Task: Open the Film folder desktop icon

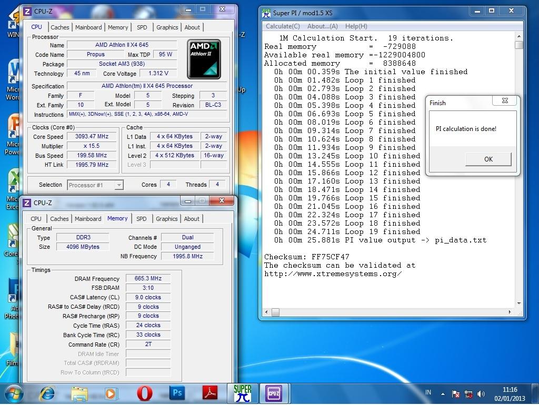Action: pyautogui.click(x=13, y=349)
